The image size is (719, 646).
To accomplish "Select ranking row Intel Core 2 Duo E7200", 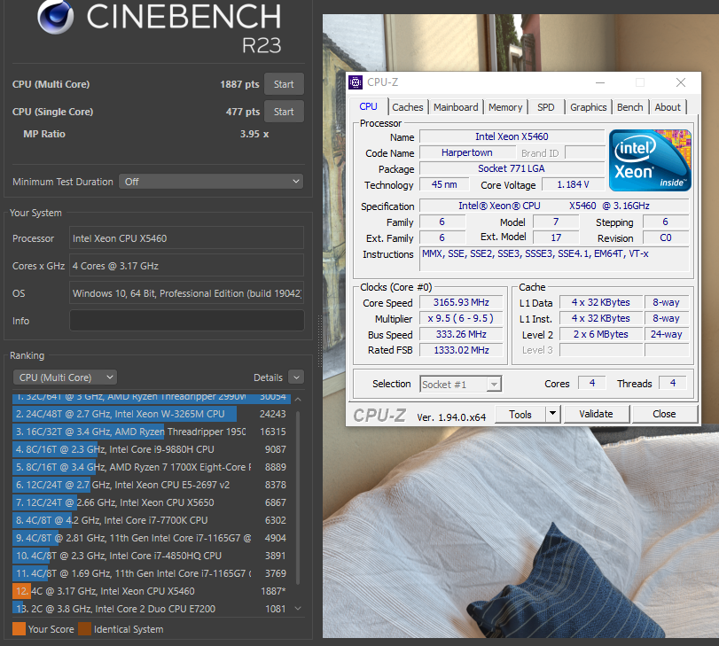I will tap(152, 609).
